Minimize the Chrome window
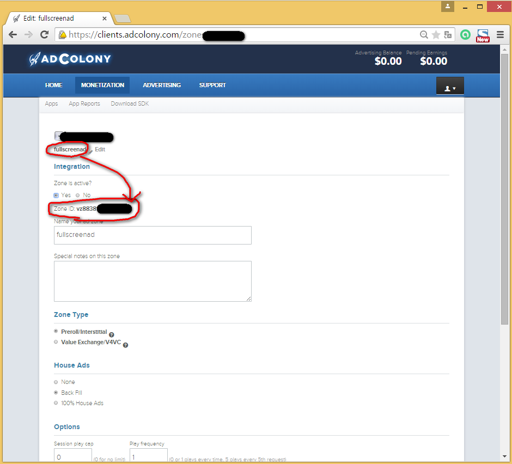512x464 pixels. click(x=465, y=7)
